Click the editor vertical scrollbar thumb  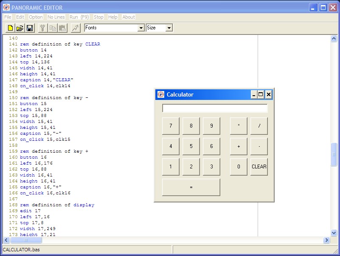click(334, 154)
